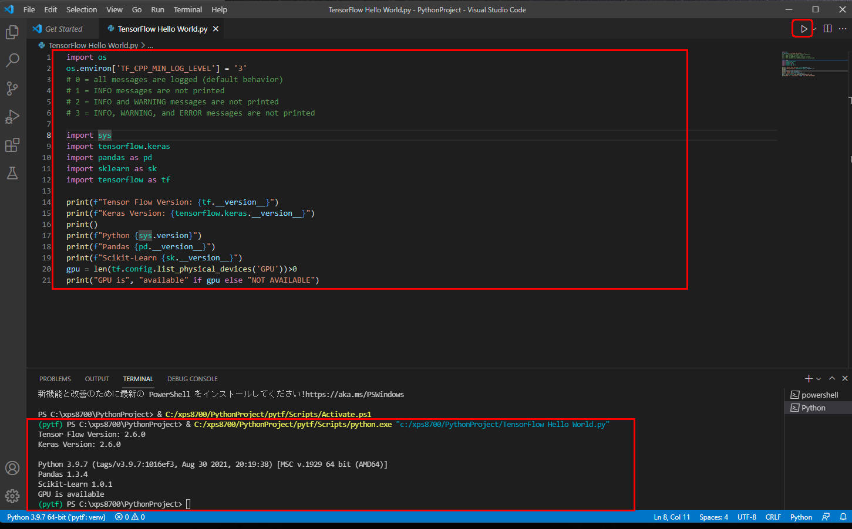The image size is (852, 529).
Task: Change encoding via UTF-8 status item
Action: point(747,517)
